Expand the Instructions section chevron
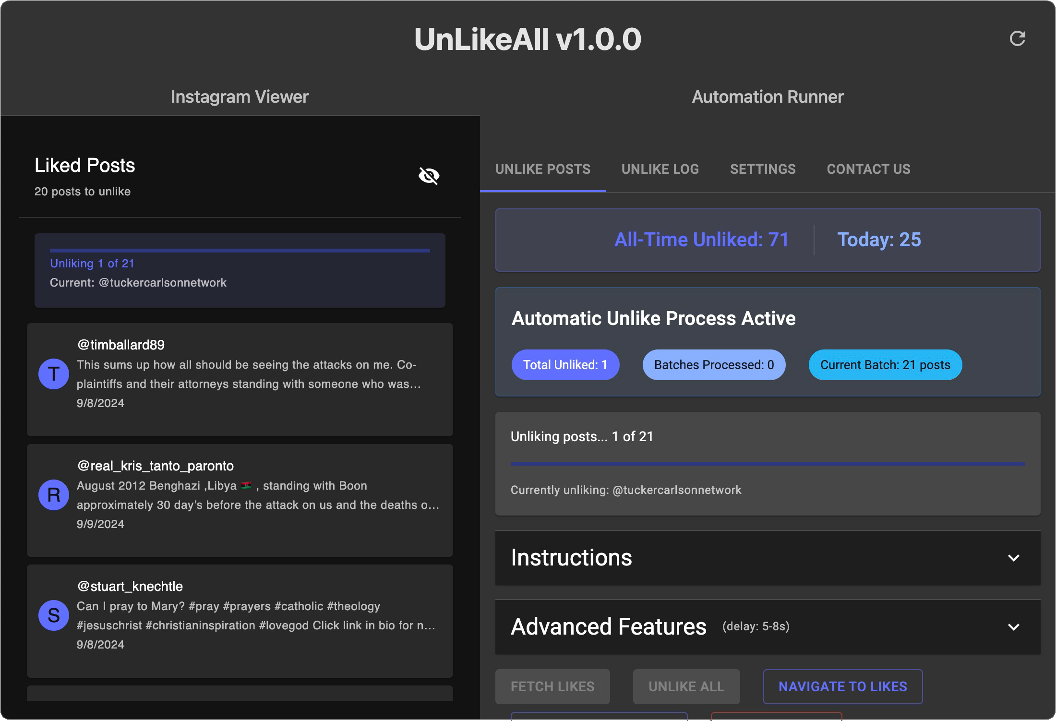The width and height of the screenshot is (1056, 721). pyautogui.click(x=1013, y=558)
